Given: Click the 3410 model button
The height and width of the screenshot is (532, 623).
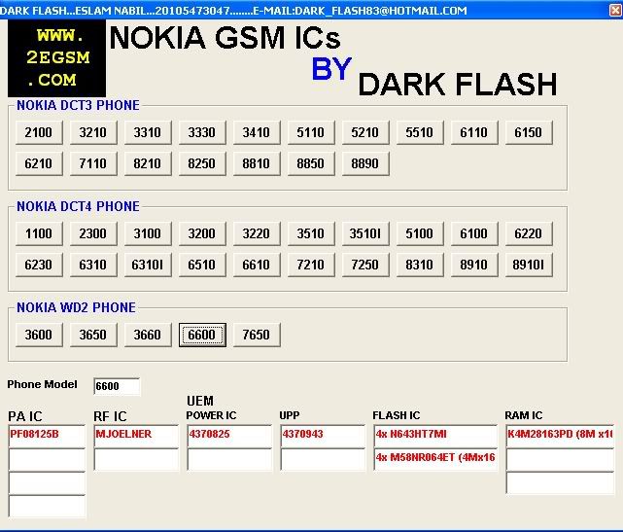Looking at the screenshot, I should (x=257, y=132).
